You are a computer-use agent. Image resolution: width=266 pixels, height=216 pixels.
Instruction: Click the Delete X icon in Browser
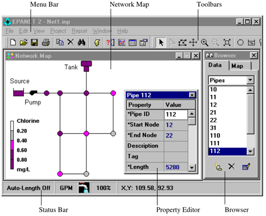(x=231, y=166)
